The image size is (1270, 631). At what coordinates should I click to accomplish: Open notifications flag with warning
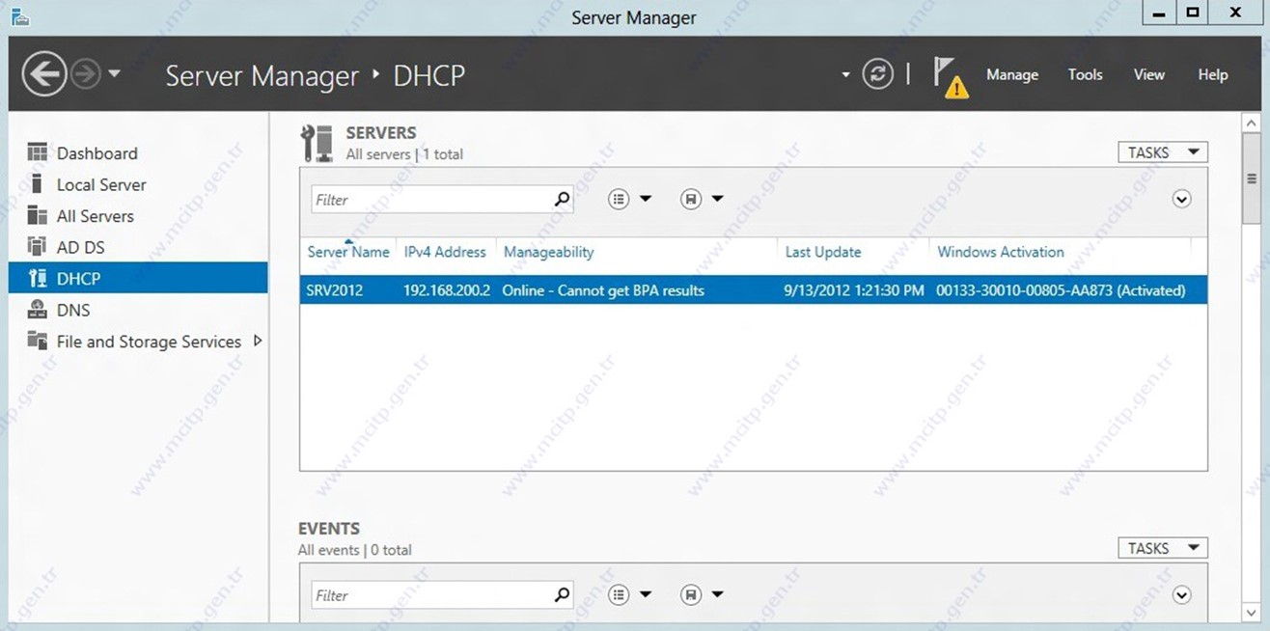pos(951,77)
